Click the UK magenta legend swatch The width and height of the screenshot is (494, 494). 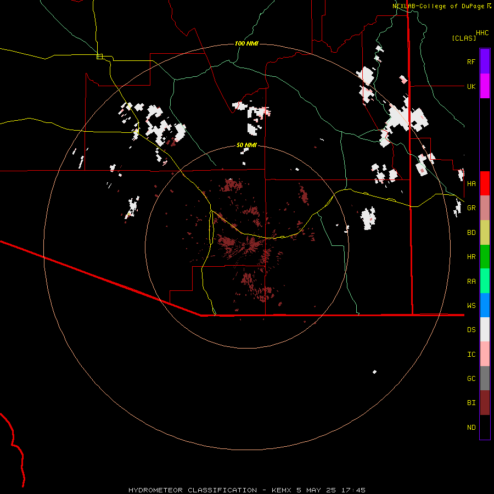point(485,86)
